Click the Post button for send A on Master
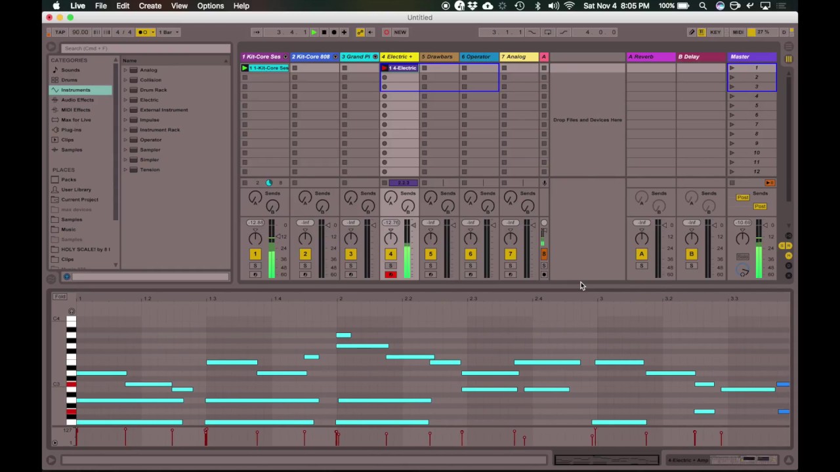840x472 pixels. click(x=742, y=198)
